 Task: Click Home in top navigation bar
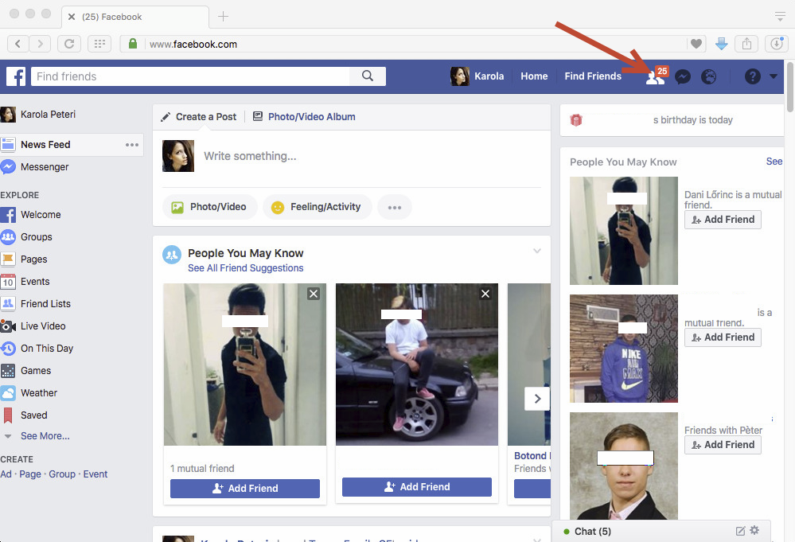coord(534,76)
